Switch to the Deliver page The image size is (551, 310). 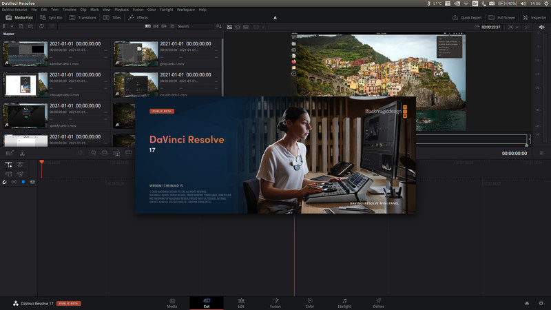coord(378,303)
